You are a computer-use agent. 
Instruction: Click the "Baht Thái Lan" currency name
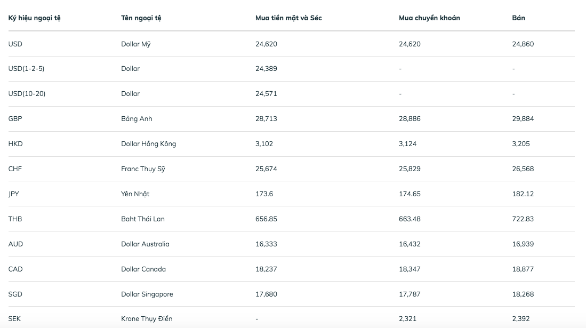(143, 219)
